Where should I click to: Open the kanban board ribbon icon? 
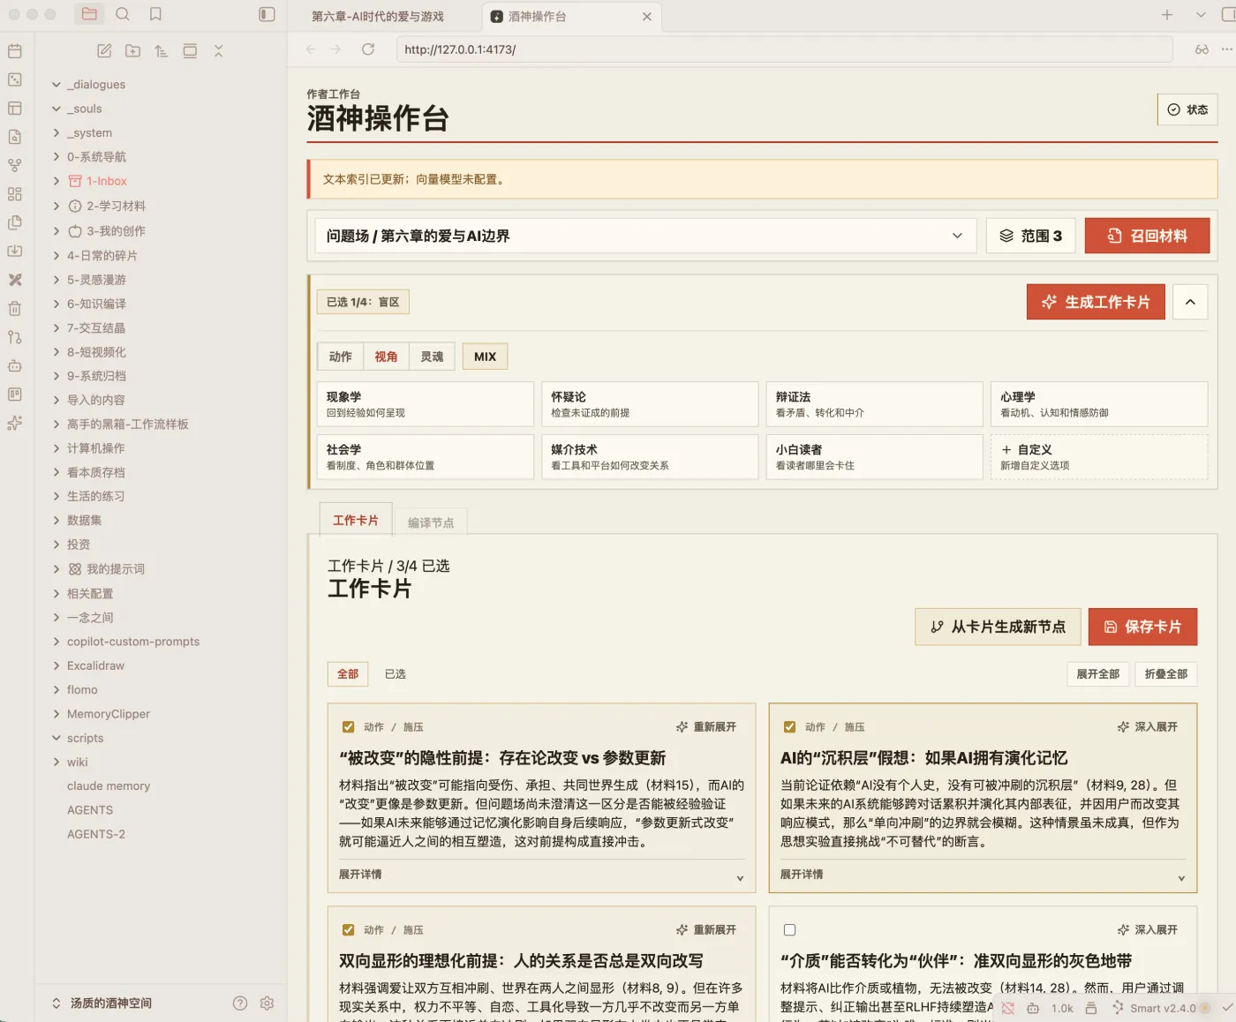(14, 394)
